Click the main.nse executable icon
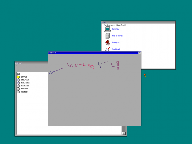This screenshot has height=144, width=192. coord(18,86)
